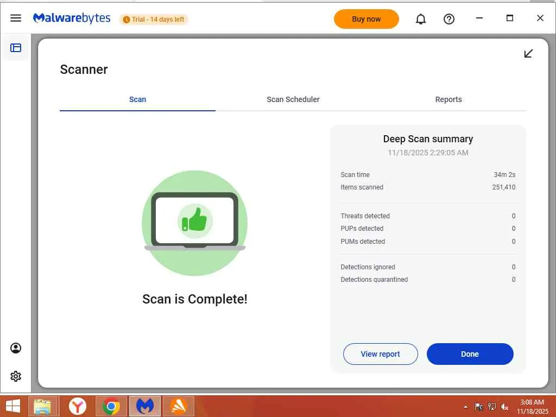Open the notifications bell

(421, 19)
